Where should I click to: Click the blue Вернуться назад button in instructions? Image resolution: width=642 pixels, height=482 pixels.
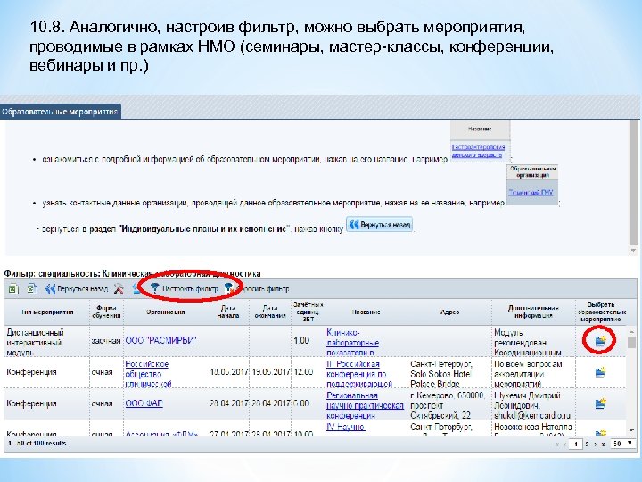380,225
